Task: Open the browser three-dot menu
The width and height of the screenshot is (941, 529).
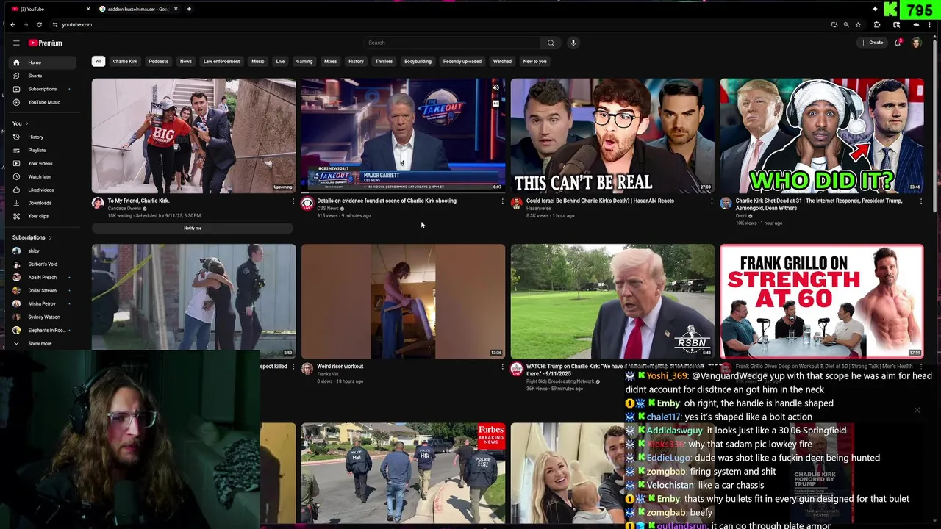Action: [930, 24]
